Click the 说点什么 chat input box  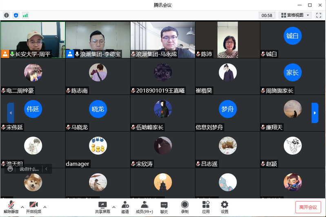click(29, 169)
